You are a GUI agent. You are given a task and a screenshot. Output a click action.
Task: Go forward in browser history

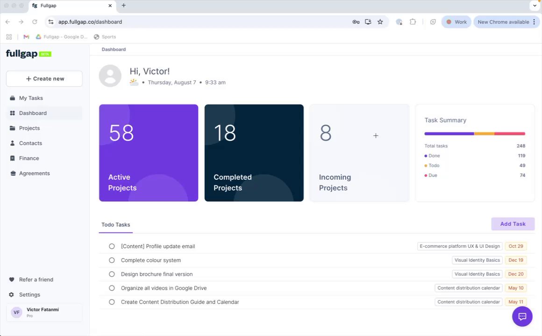click(x=21, y=22)
